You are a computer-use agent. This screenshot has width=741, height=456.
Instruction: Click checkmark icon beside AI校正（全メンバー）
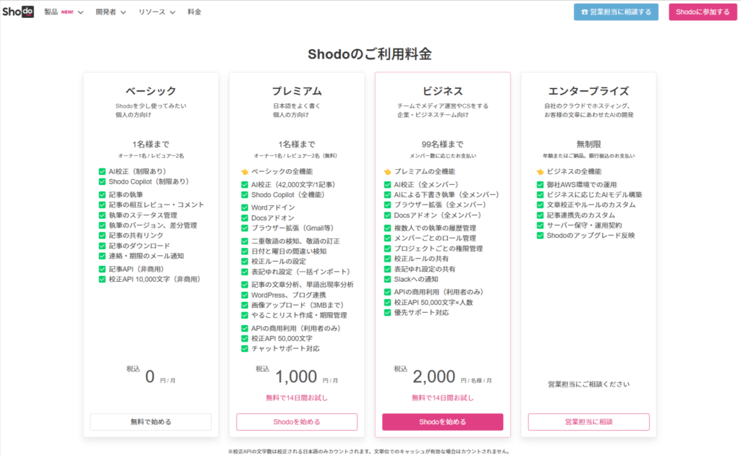[388, 184]
